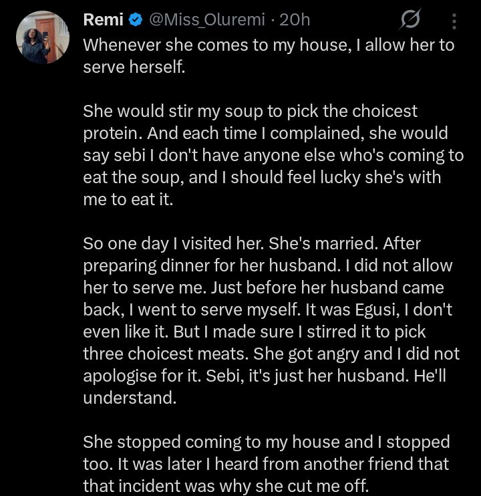
Task: Open the @Miss_Oluremi handle link
Action: 208,21
